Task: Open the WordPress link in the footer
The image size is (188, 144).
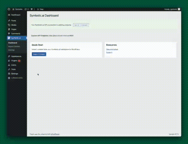Action: coord(55,134)
